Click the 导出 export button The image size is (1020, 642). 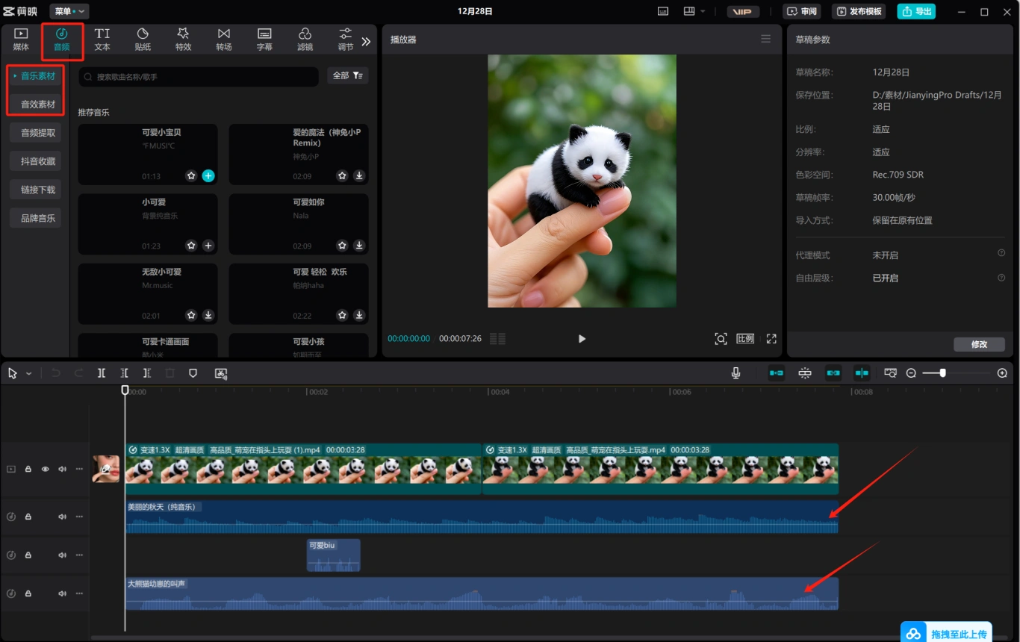pos(916,11)
